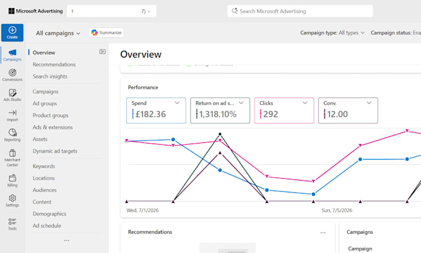Open the Reporting chart icon

(x=12, y=132)
